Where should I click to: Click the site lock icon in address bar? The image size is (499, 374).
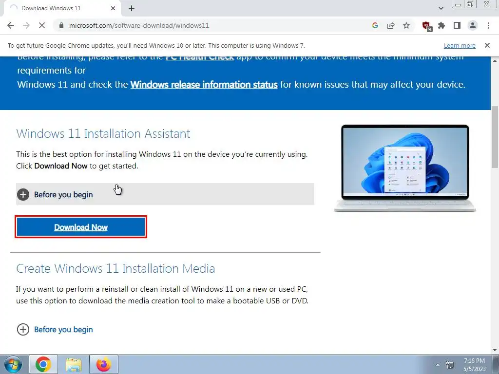62,25
